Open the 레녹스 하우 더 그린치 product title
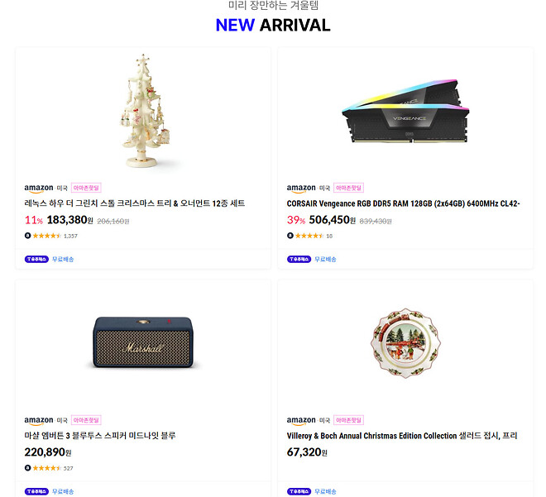The height and width of the screenshot is (497, 546). point(135,203)
